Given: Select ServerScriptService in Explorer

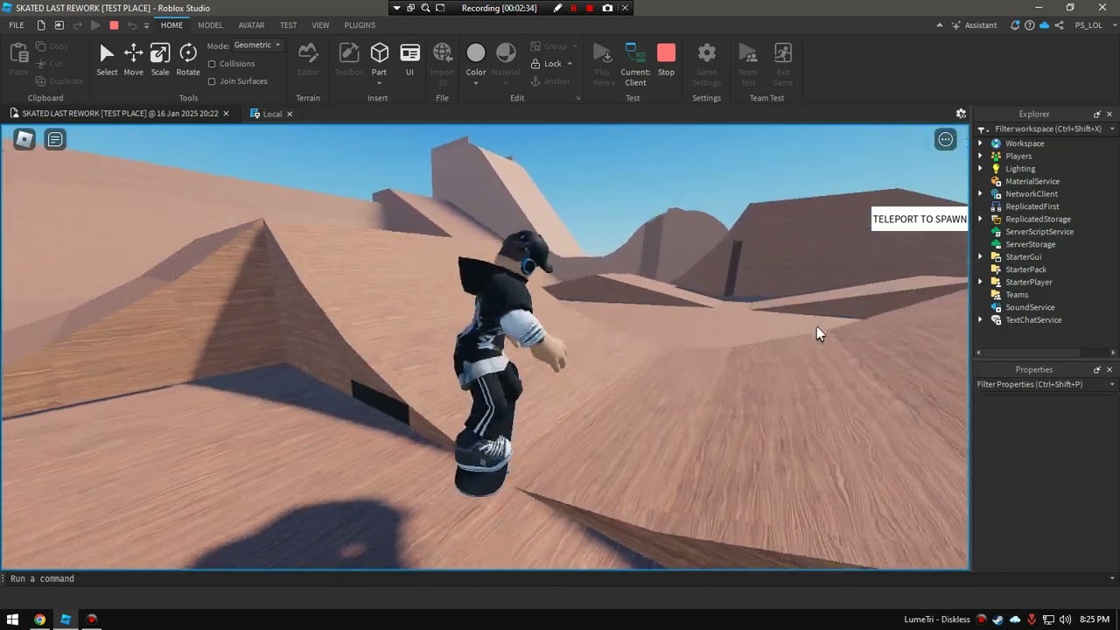Looking at the screenshot, I should pyautogui.click(x=1039, y=232).
